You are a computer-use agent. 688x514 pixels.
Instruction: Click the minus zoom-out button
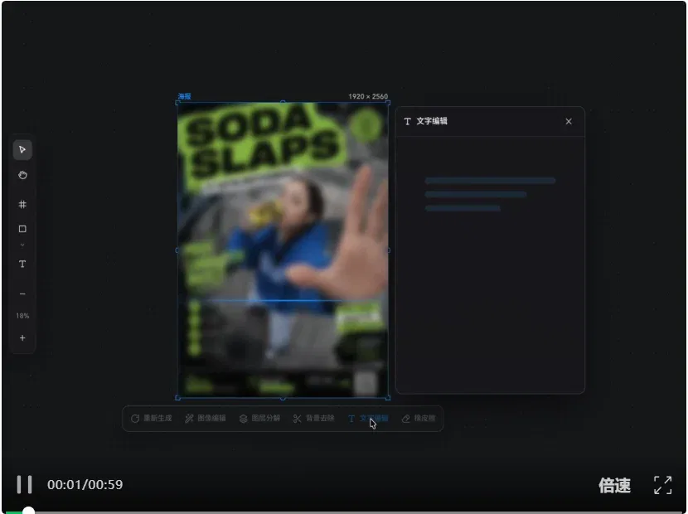click(22, 293)
